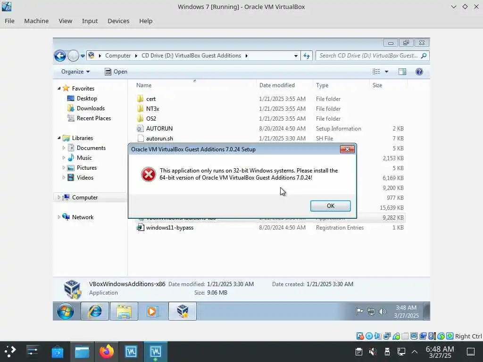Go back with the Explorer back arrow
The image size is (483, 362).
point(60,56)
